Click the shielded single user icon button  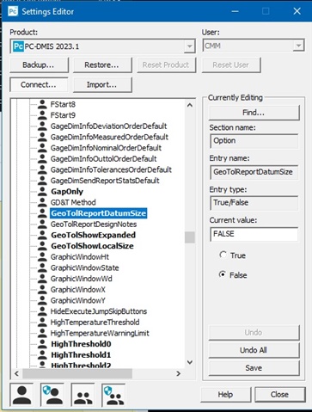[x=52, y=395]
